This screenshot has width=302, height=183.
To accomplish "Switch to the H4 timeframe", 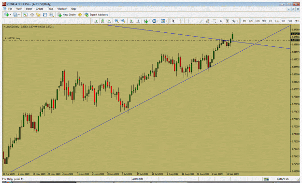I will pyautogui.click(x=277, y=21).
